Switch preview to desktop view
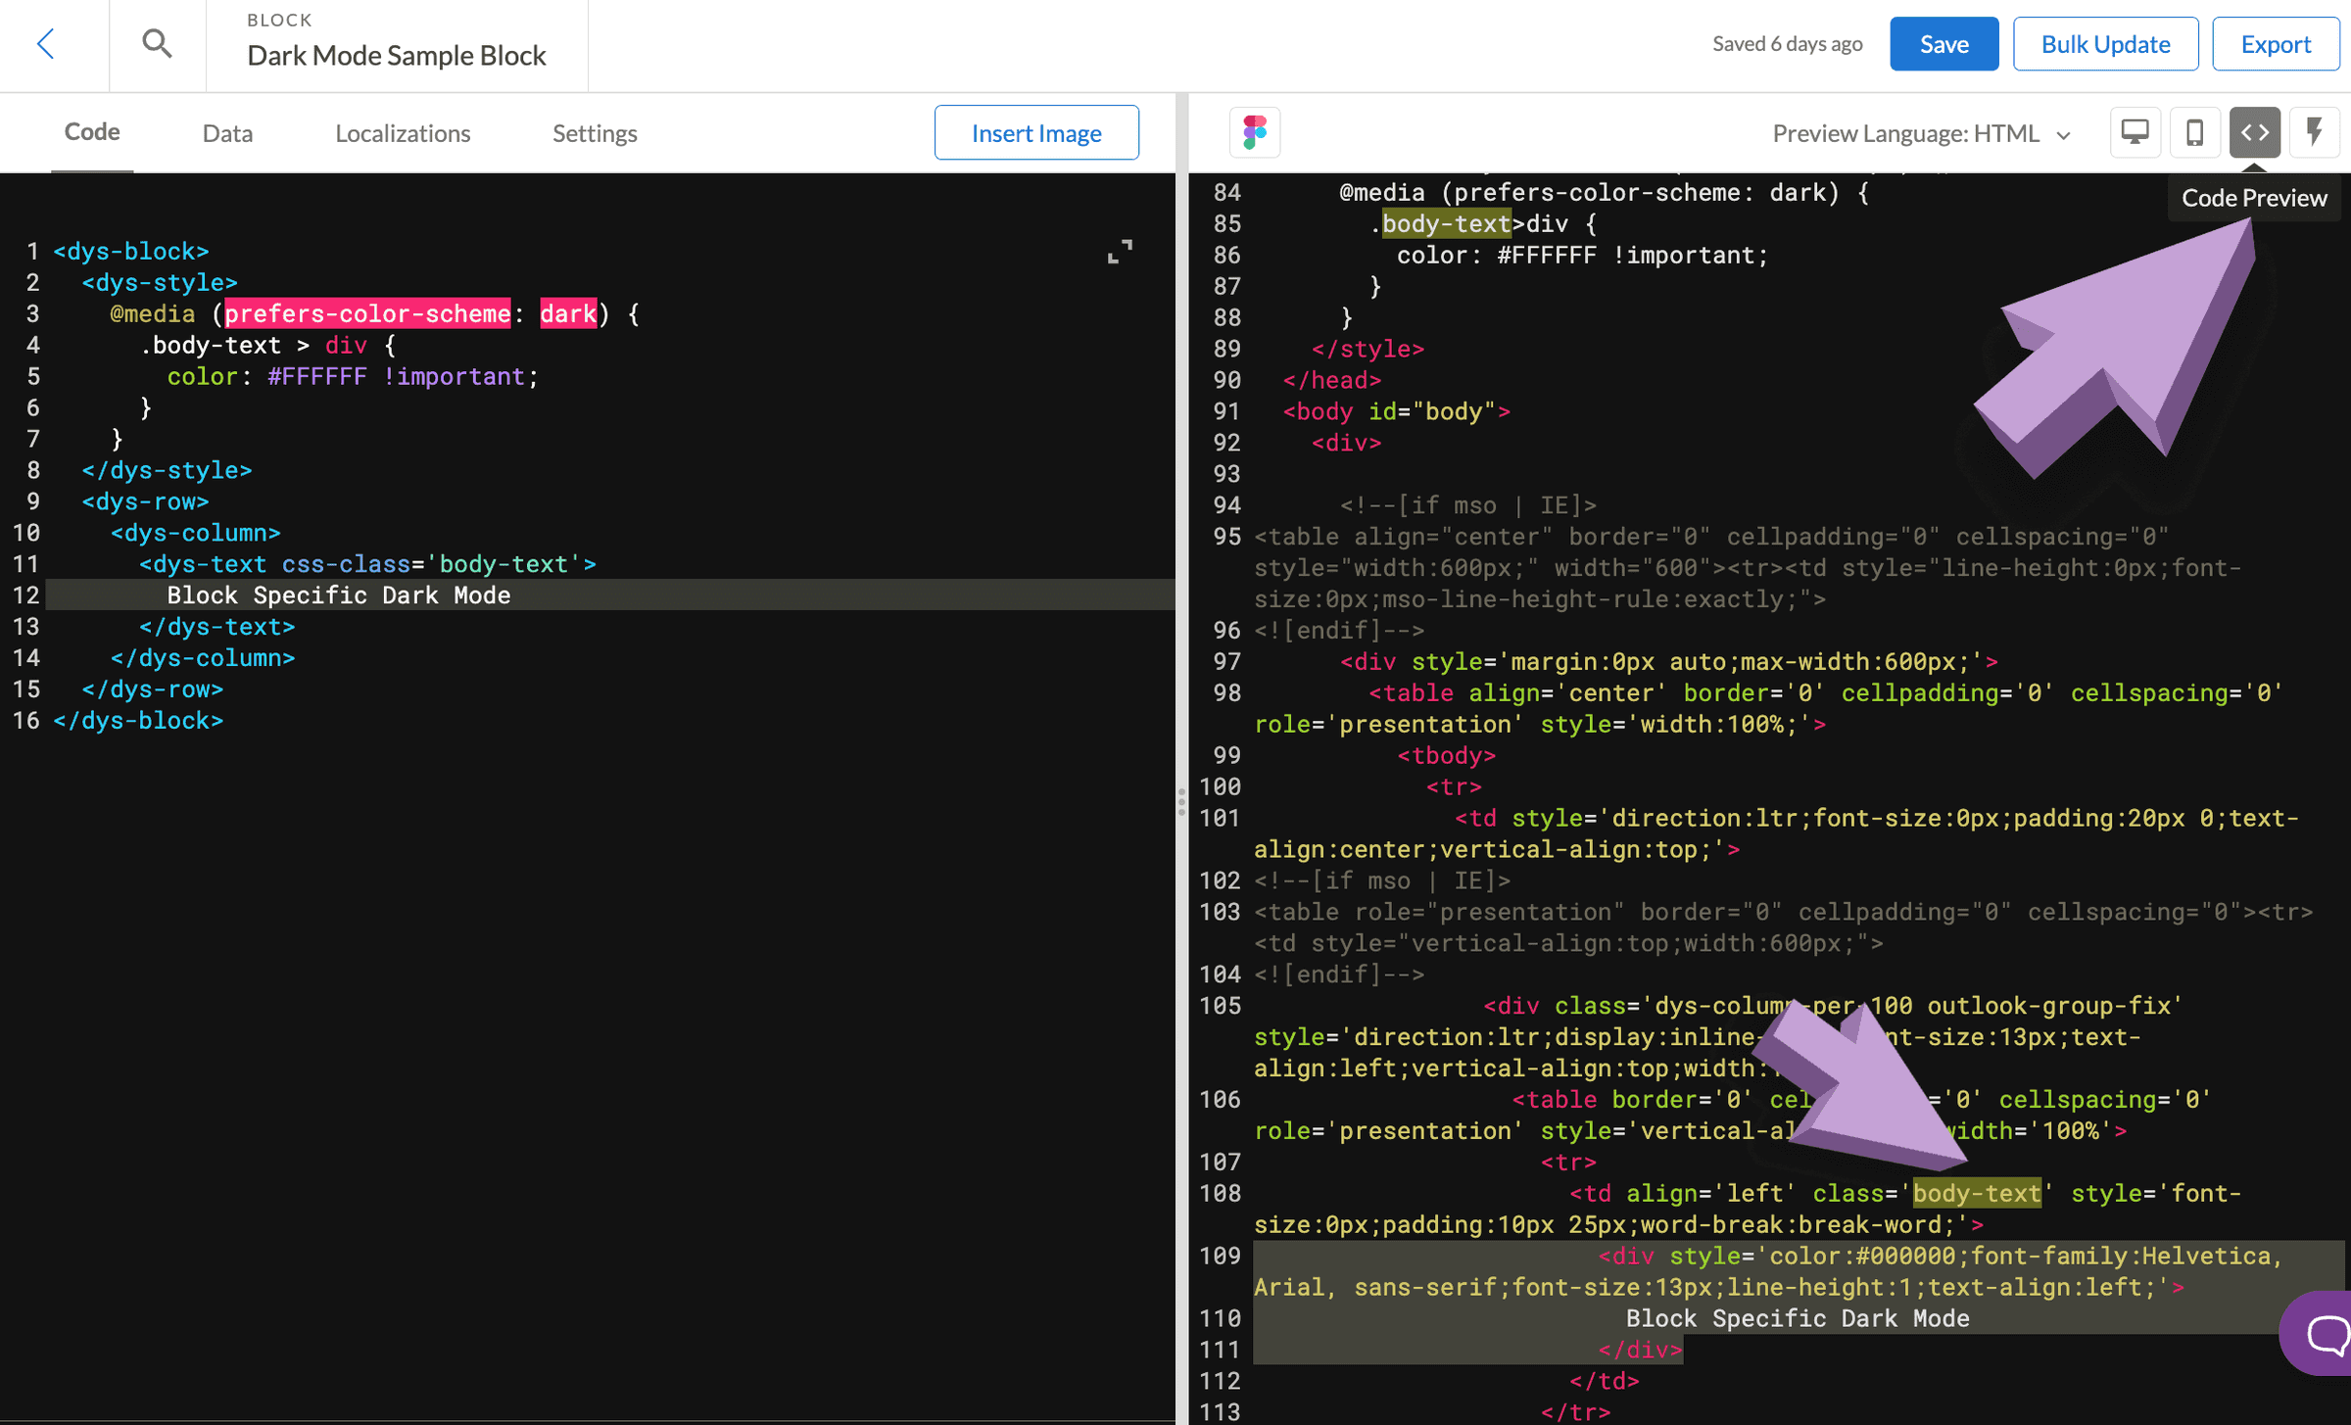Screen dimensions: 2351x1425 click(2135, 132)
